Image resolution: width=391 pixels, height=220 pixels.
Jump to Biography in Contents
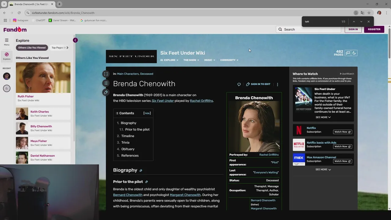[x=128, y=123]
